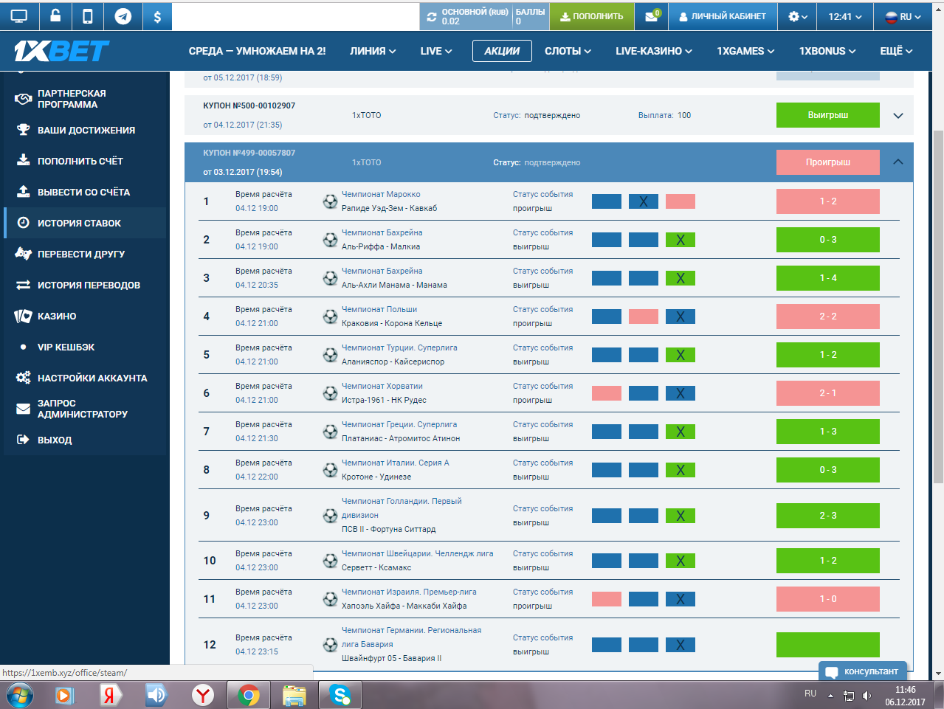Expand the 1XBONUS menu

[827, 51]
